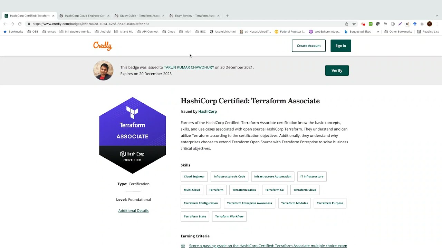Open Suggested Sites bookmark
This screenshot has width=442, height=248.
pos(357,31)
